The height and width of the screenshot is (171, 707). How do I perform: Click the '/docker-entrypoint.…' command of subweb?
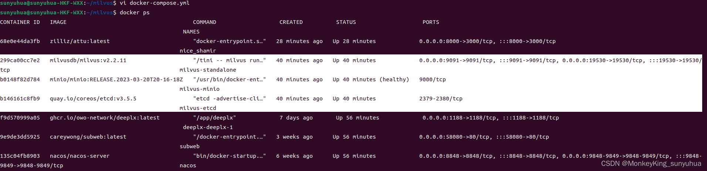click(x=229, y=137)
